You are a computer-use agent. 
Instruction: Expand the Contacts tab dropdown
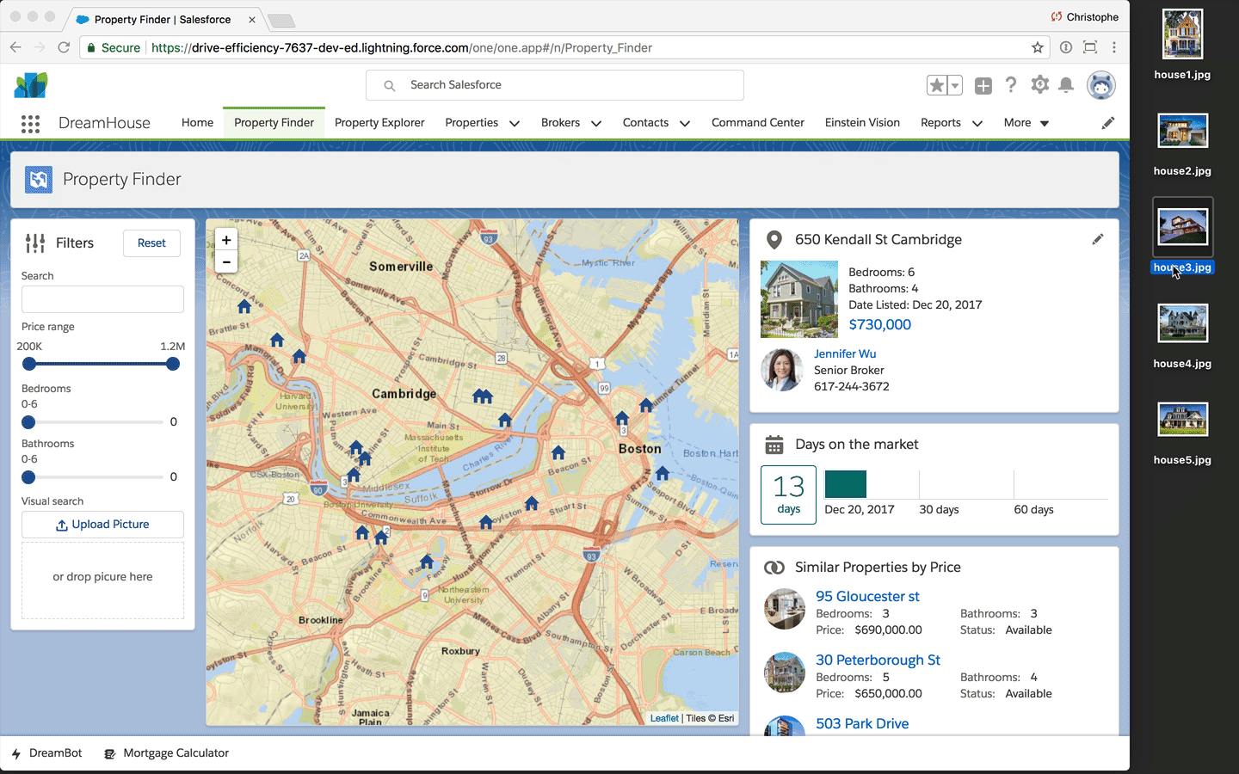pyautogui.click(x=685, y=124)
